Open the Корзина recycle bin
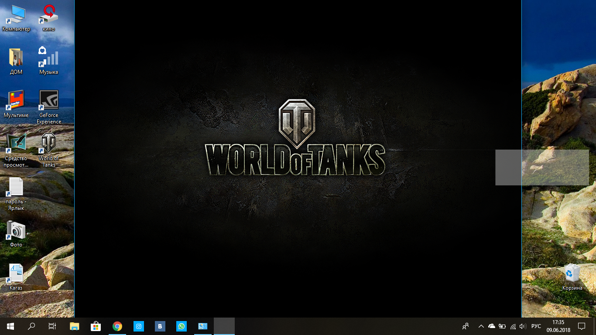Viewport: 596px width, 335px height. (x=572, y=277)
